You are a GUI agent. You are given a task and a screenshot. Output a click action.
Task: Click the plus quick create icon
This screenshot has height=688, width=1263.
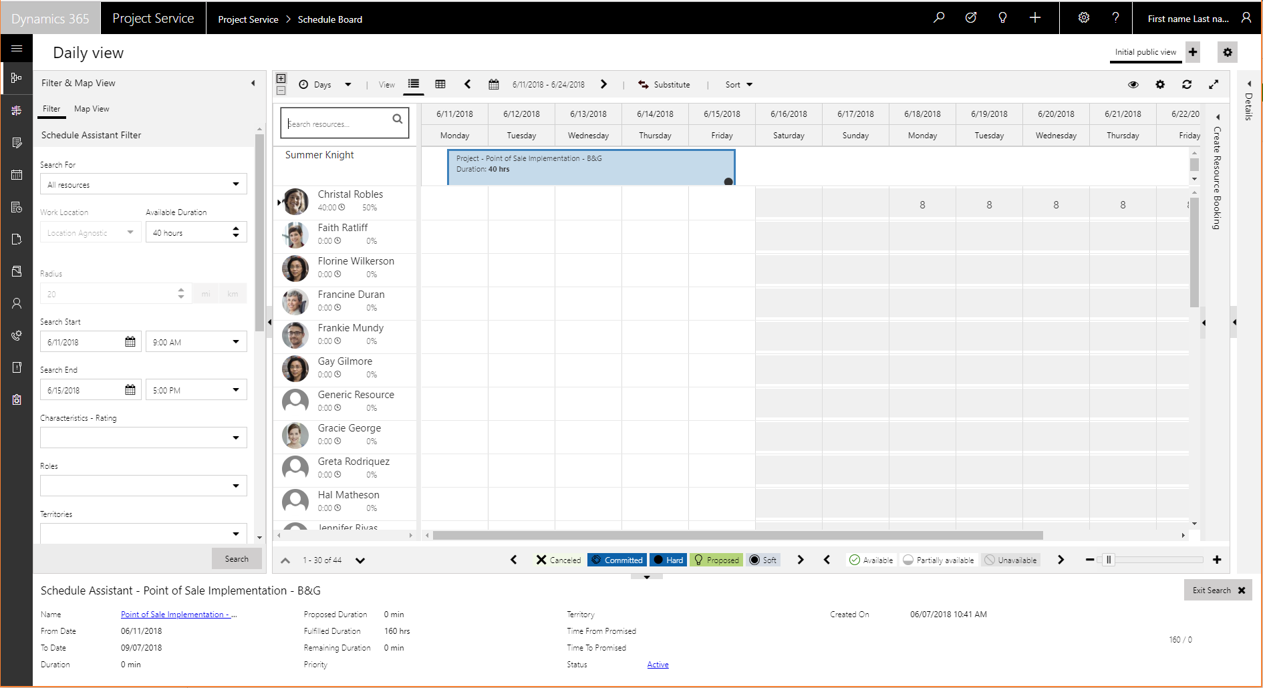coord(1034,18)
